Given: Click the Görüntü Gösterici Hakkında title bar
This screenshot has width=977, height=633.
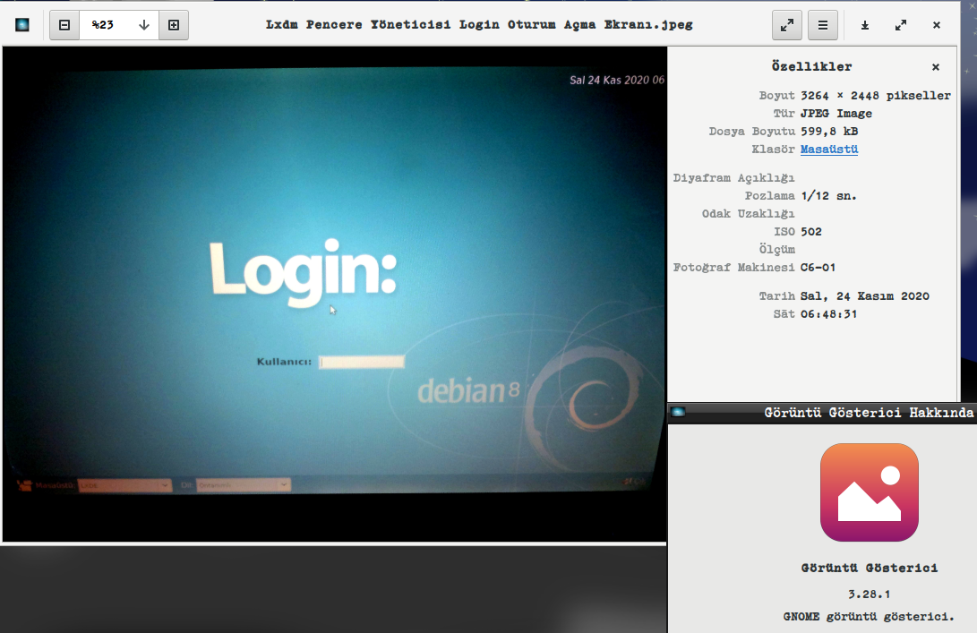Looking at the screenshot, I should (x=822, y=413).
